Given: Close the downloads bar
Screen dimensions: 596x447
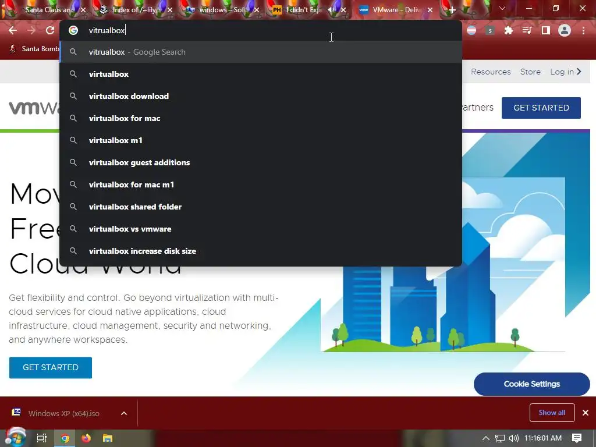Looking at the screenshot, I should [x=586, y=413].
